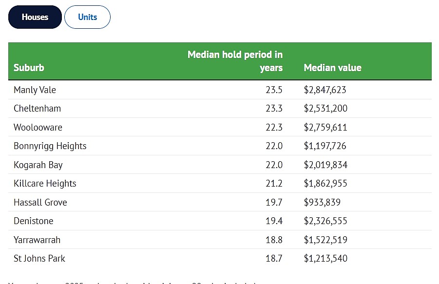439x284 pixels.
Task: Click Manly Vale's $2,847,623 median value
Action: coord(325,90)
